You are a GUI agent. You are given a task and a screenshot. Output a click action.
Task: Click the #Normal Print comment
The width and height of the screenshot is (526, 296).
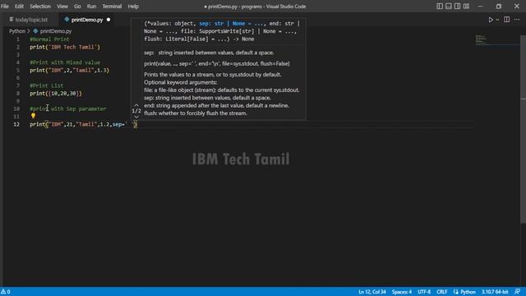[49, 39]
